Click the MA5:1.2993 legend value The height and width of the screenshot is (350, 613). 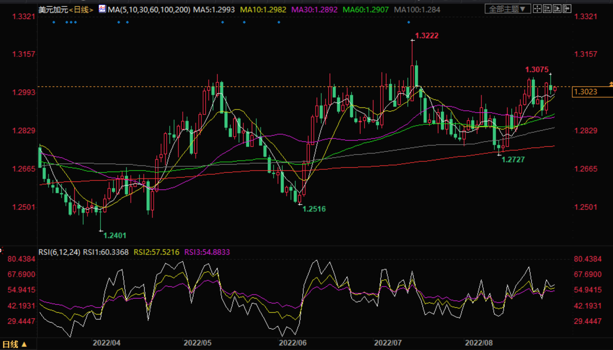coord(214,9)
